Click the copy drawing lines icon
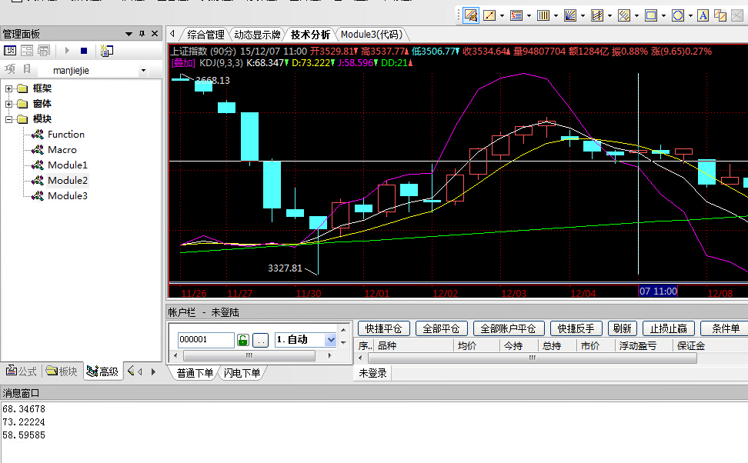 pyautogui.click(x=720, y=15)
